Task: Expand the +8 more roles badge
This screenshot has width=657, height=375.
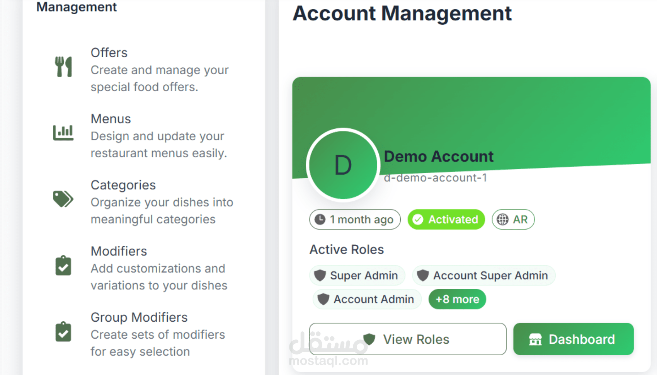Action: (x=457, y=299)
